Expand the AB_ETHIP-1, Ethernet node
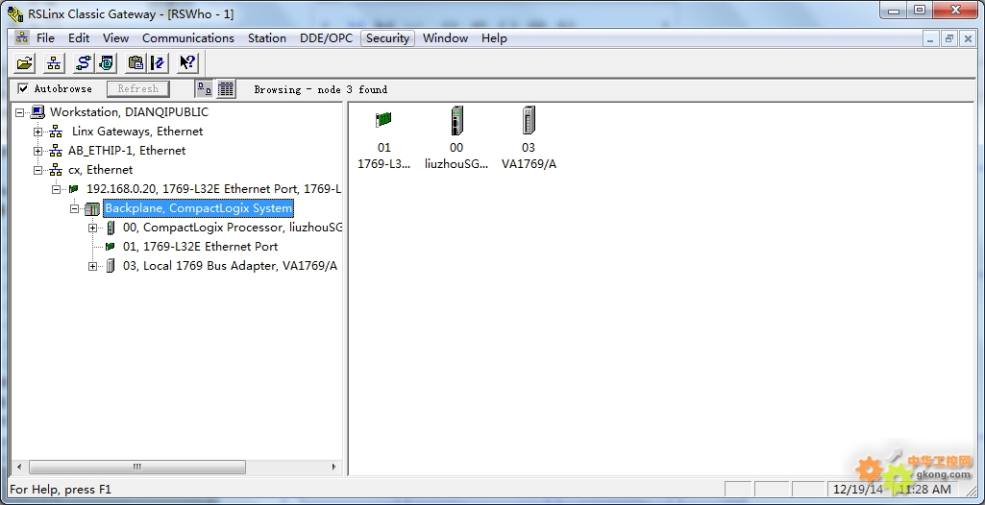The image size is (985, 505). point(38,151)
